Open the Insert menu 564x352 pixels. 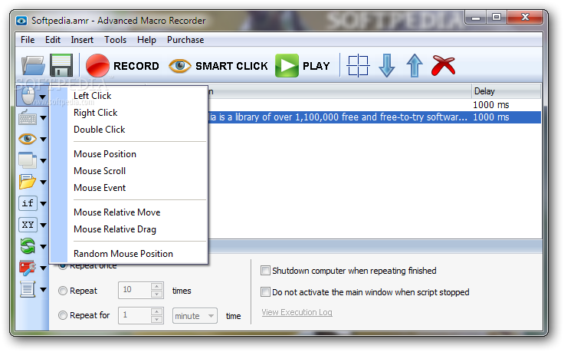tap(82, 40)
